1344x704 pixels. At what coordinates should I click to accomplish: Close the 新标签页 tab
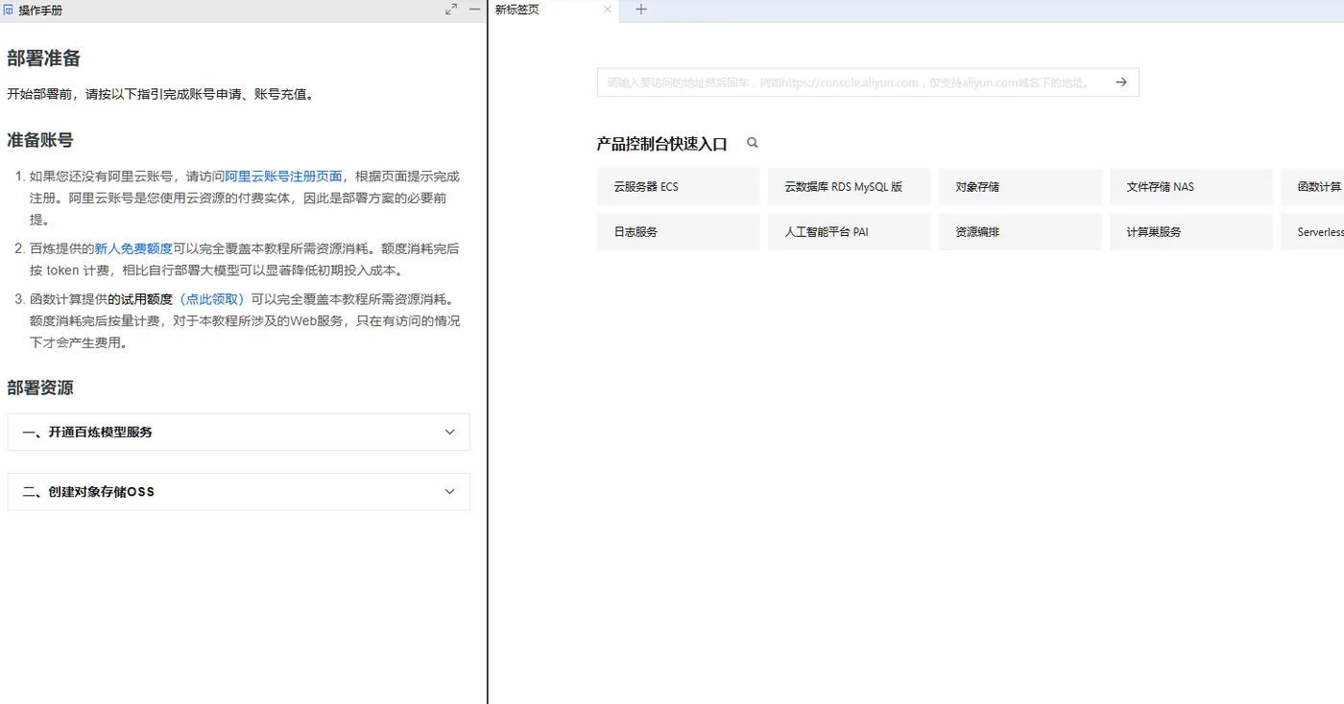(607, 10)
